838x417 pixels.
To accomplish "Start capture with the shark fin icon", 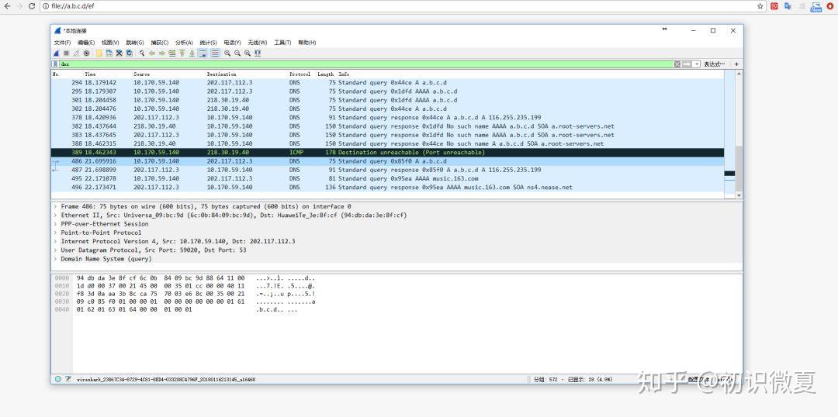I will pos(56,53).
